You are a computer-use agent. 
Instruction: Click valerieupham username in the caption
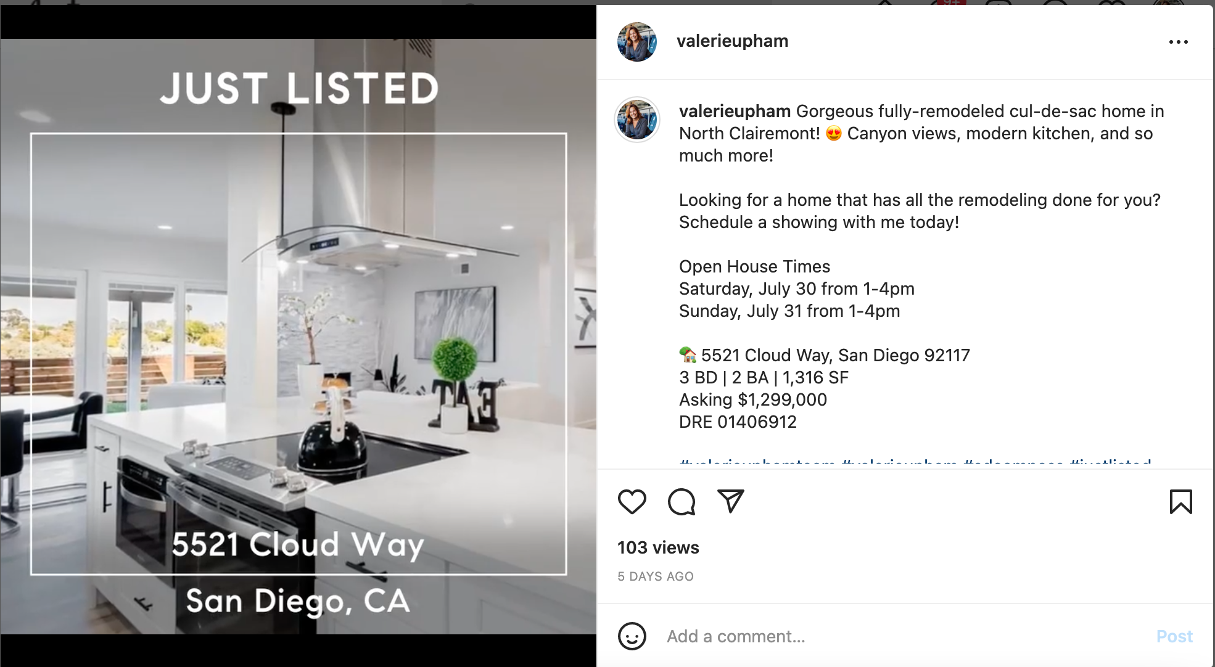tap(735, 111)
